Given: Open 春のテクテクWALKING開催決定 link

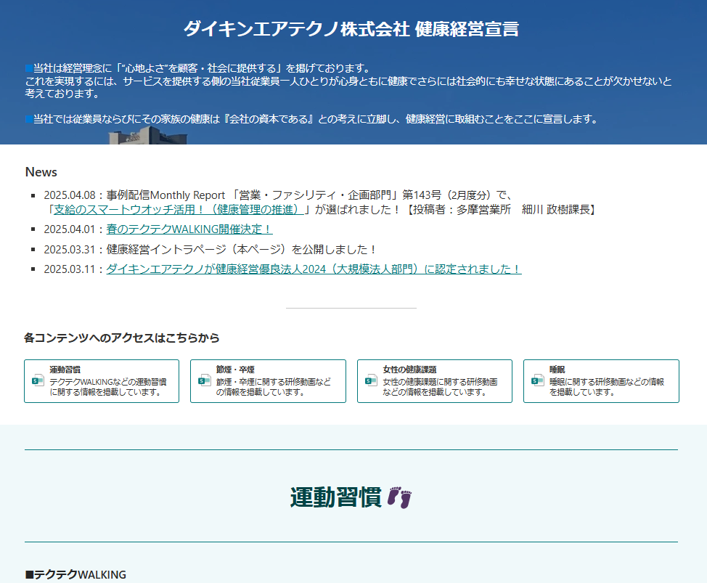Looking at the screenshot, I should (189, 229).
